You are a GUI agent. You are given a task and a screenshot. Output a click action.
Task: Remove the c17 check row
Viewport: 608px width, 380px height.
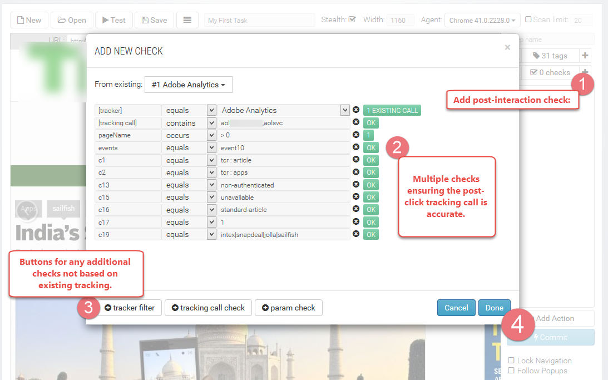pyautogui.click(x=355, y=222)
